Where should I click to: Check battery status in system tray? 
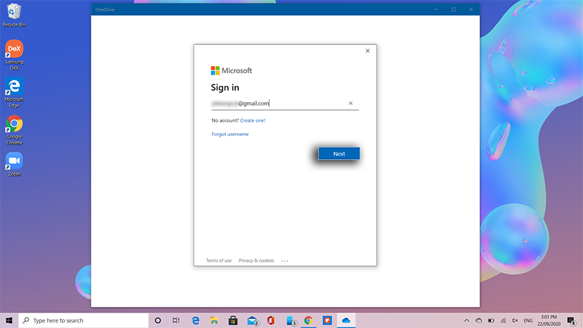coord(491,320)
